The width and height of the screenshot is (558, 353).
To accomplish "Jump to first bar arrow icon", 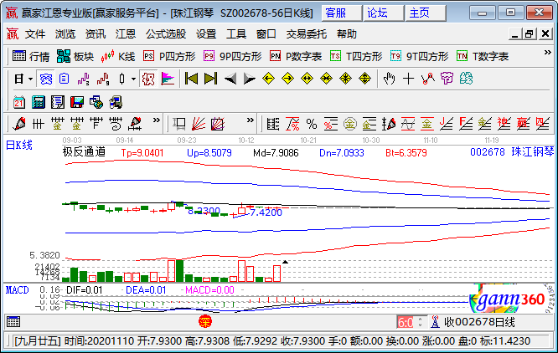I will [191, 79].
